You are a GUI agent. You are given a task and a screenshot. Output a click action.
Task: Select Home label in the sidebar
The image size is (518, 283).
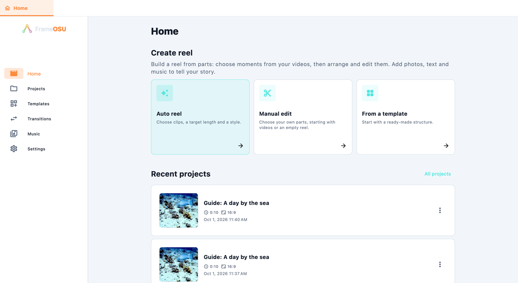(34, 74)
